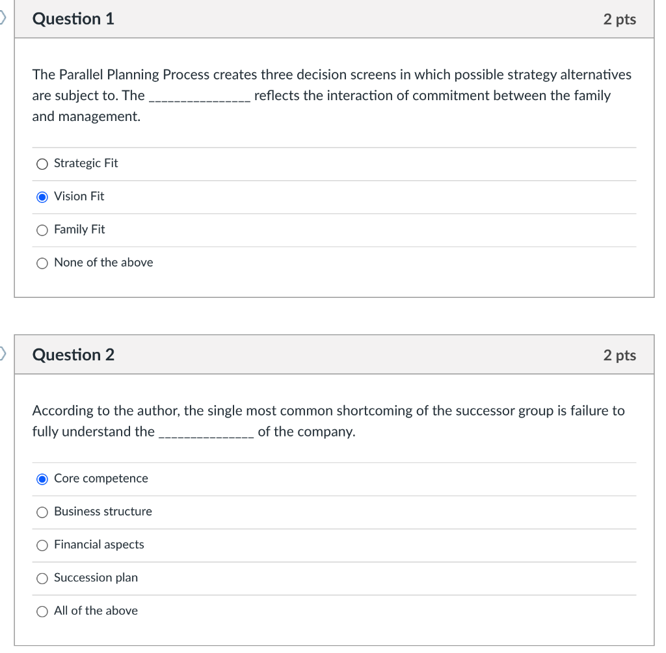Select the Core competence radio button
The height and width of the screenshot is (653, 666).
[x=42, y=479]
